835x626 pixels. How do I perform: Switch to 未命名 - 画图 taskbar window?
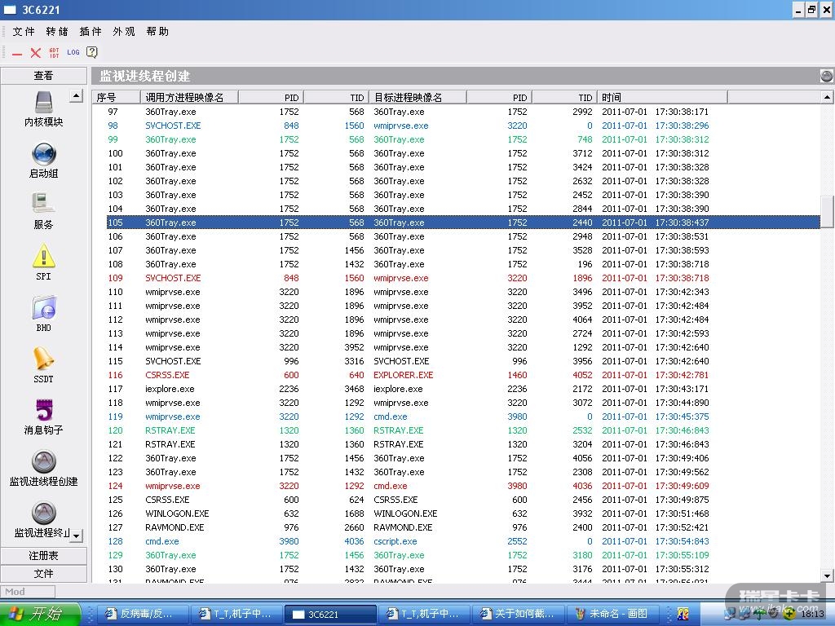(x=613, y=614)
